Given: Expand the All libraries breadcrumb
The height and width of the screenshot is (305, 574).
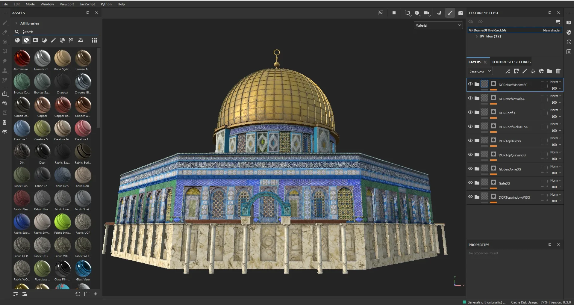Looking at the screenshot, I should (16, 23).
